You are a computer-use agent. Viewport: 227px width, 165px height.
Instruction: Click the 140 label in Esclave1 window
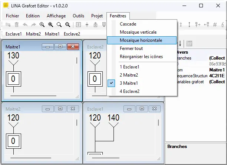coord(113,118)
